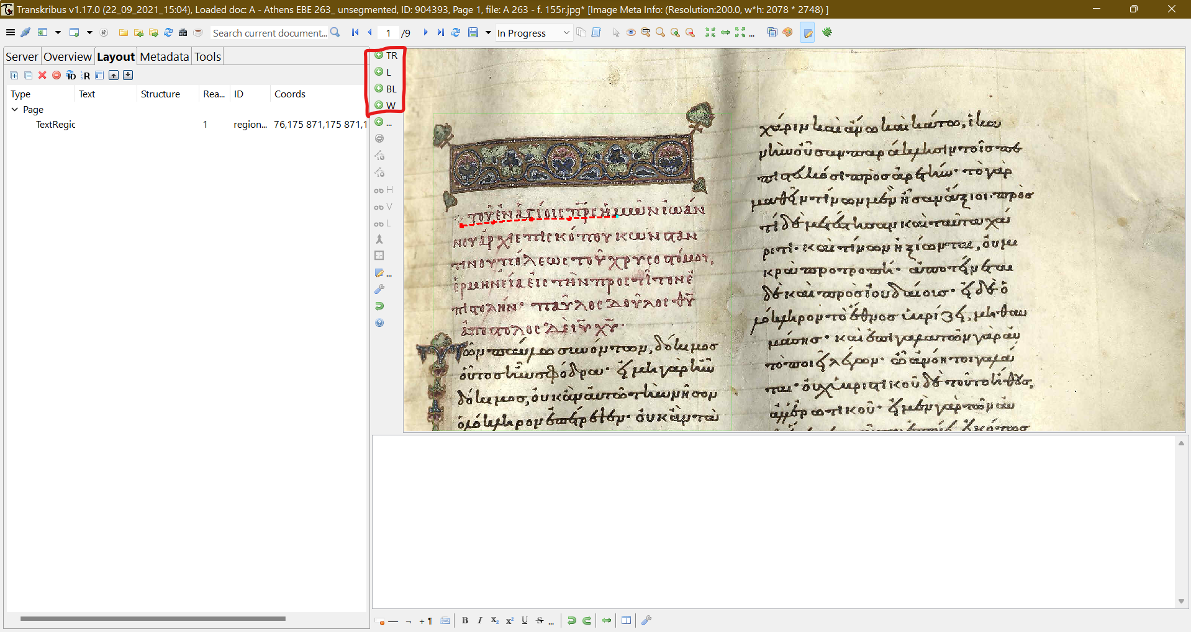Screen dimensions: 1191x632
Task: Reload current page with blue arrows icon
Action: click(x=456, y=32)
